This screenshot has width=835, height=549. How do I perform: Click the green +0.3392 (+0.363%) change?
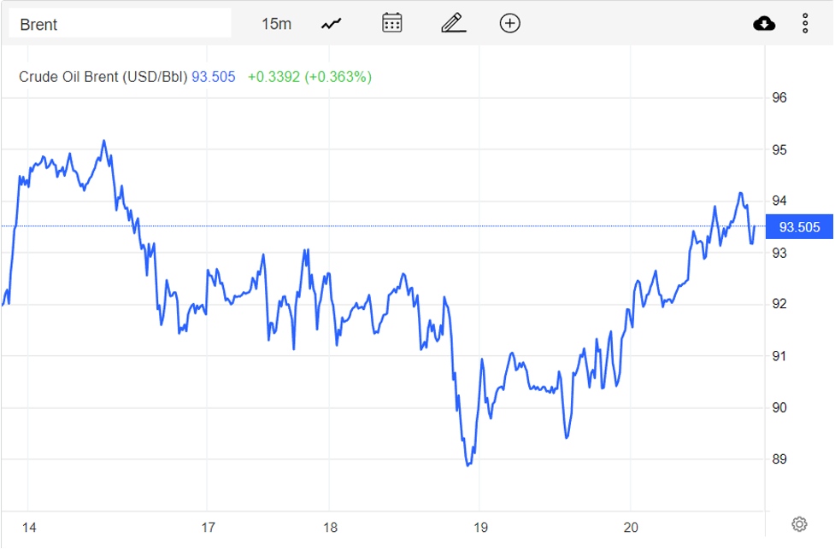pyautogui.click(x=309, y=77)
